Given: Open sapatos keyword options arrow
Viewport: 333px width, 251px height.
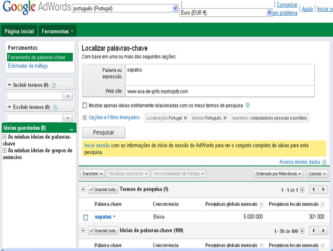Looking at the screenshot, I should click(x=114, y=216).
